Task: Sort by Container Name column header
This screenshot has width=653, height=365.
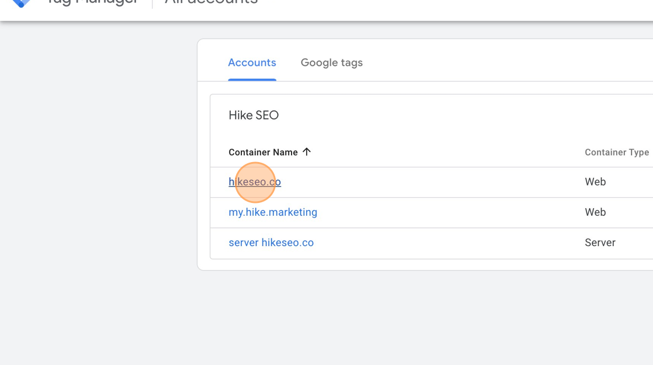Action: (263, 152)
